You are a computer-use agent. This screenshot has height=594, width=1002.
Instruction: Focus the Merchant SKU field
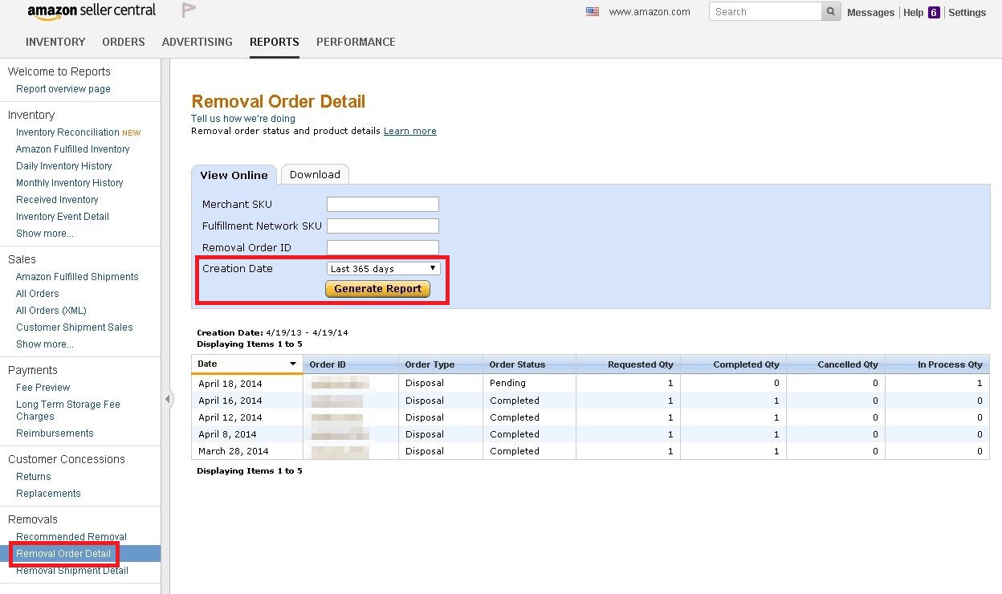[x=383, y=204]
